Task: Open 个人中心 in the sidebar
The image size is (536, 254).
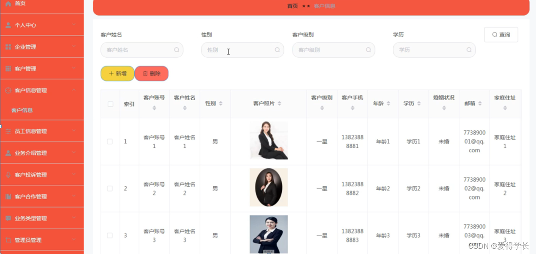Action: (42, 25)
